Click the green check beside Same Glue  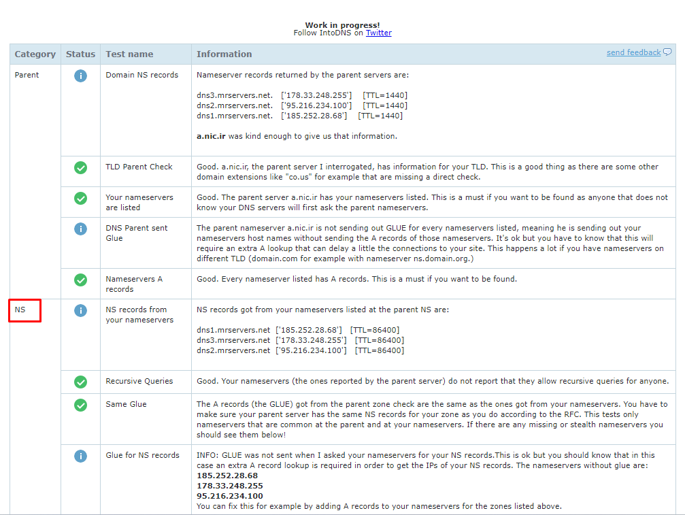point(80,405)
